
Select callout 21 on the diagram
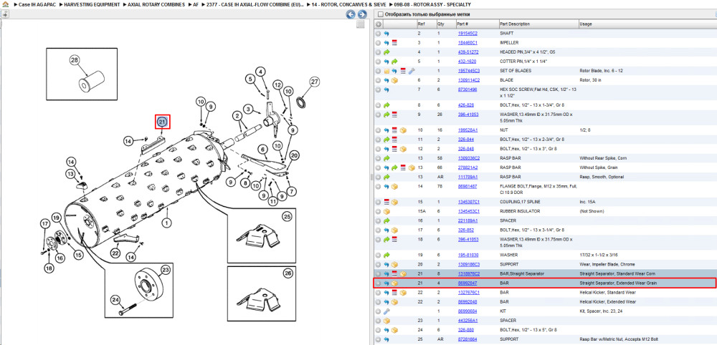(162, 122)
